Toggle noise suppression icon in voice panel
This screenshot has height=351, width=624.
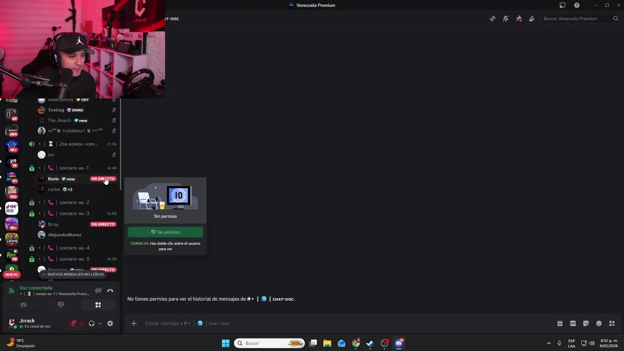click(x=98, y=291)
